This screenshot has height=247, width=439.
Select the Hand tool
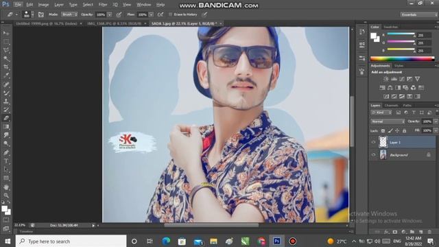point(6,187)
